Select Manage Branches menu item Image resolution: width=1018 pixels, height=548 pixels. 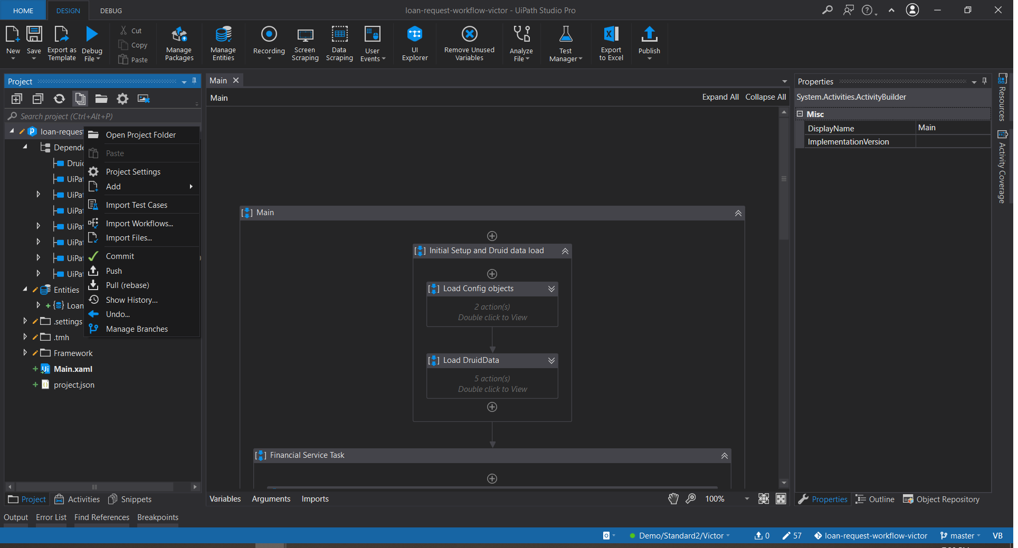click(x=141, y=329)
